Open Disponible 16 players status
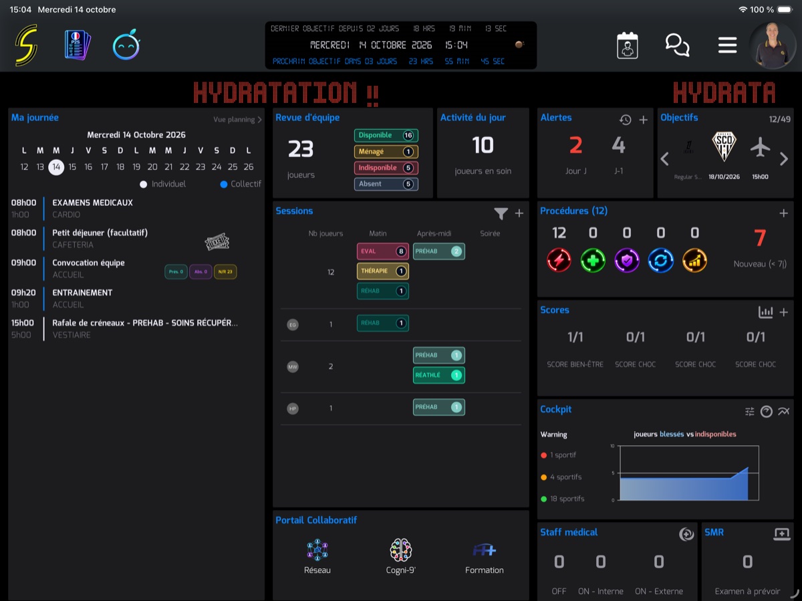The width and height of the screenshot is (802, 601). [x=386, y=136]
